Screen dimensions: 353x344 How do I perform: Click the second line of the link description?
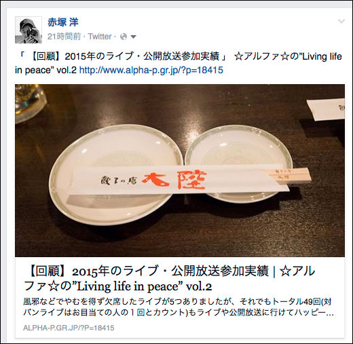pyautogui.click(x=179, y=312)
